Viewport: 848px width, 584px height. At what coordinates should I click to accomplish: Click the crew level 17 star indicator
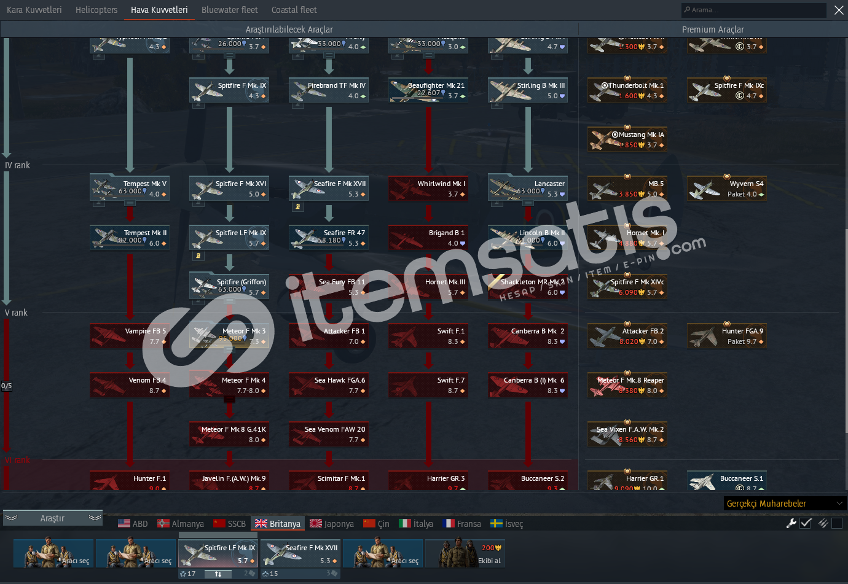pyautogui.click(x=187, y=574)
